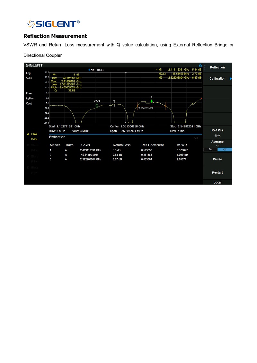Viewport: 257px width, 363px height.
Task: Click reflection coefficient 0.453364
Action: point(147,159)
